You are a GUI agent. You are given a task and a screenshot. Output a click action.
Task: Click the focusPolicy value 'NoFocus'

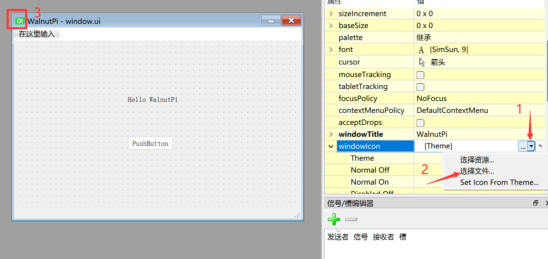(x=432, y=99)
